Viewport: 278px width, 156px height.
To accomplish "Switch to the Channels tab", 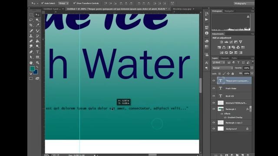I will [x=225, y=58].
